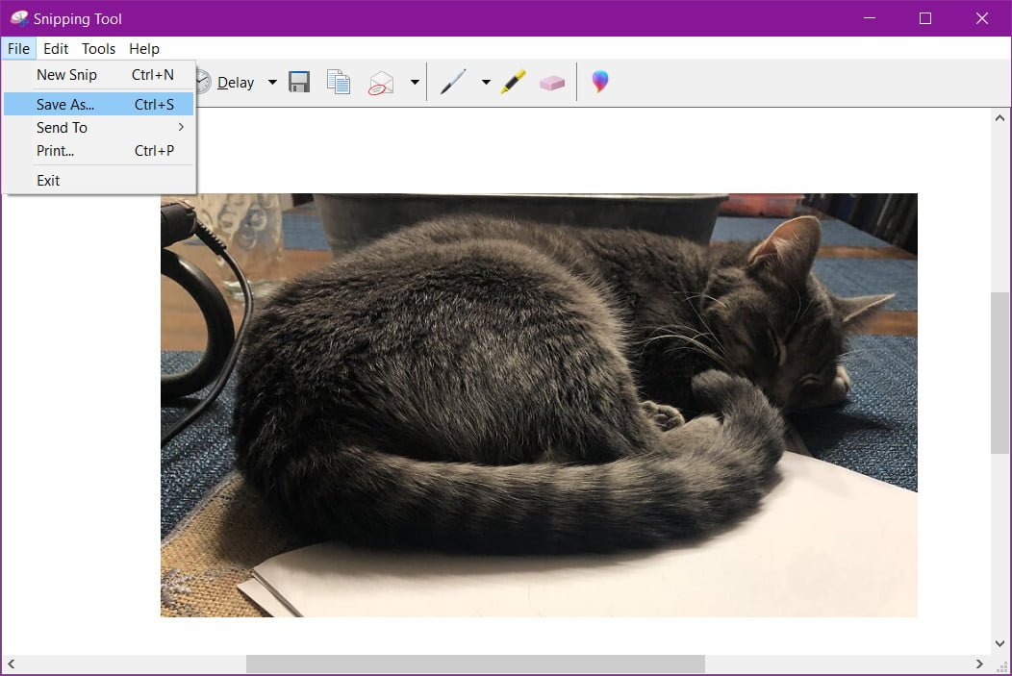Select the Pen tool
Image resolution: width=1012 pixels, height=676 pixels.
coord(452,83)
